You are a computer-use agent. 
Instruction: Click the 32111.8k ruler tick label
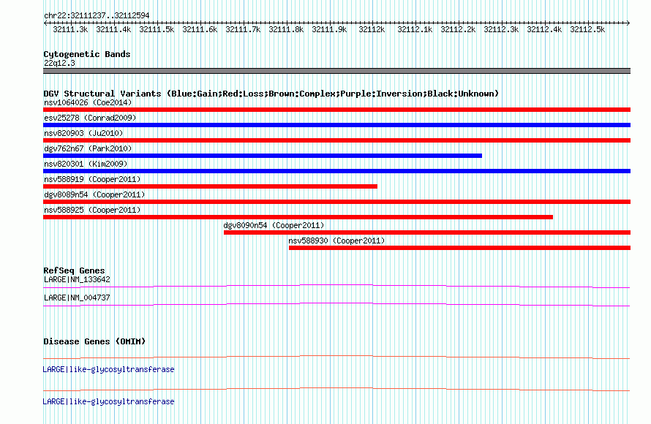pyautogui.click(x=287, y=29)
